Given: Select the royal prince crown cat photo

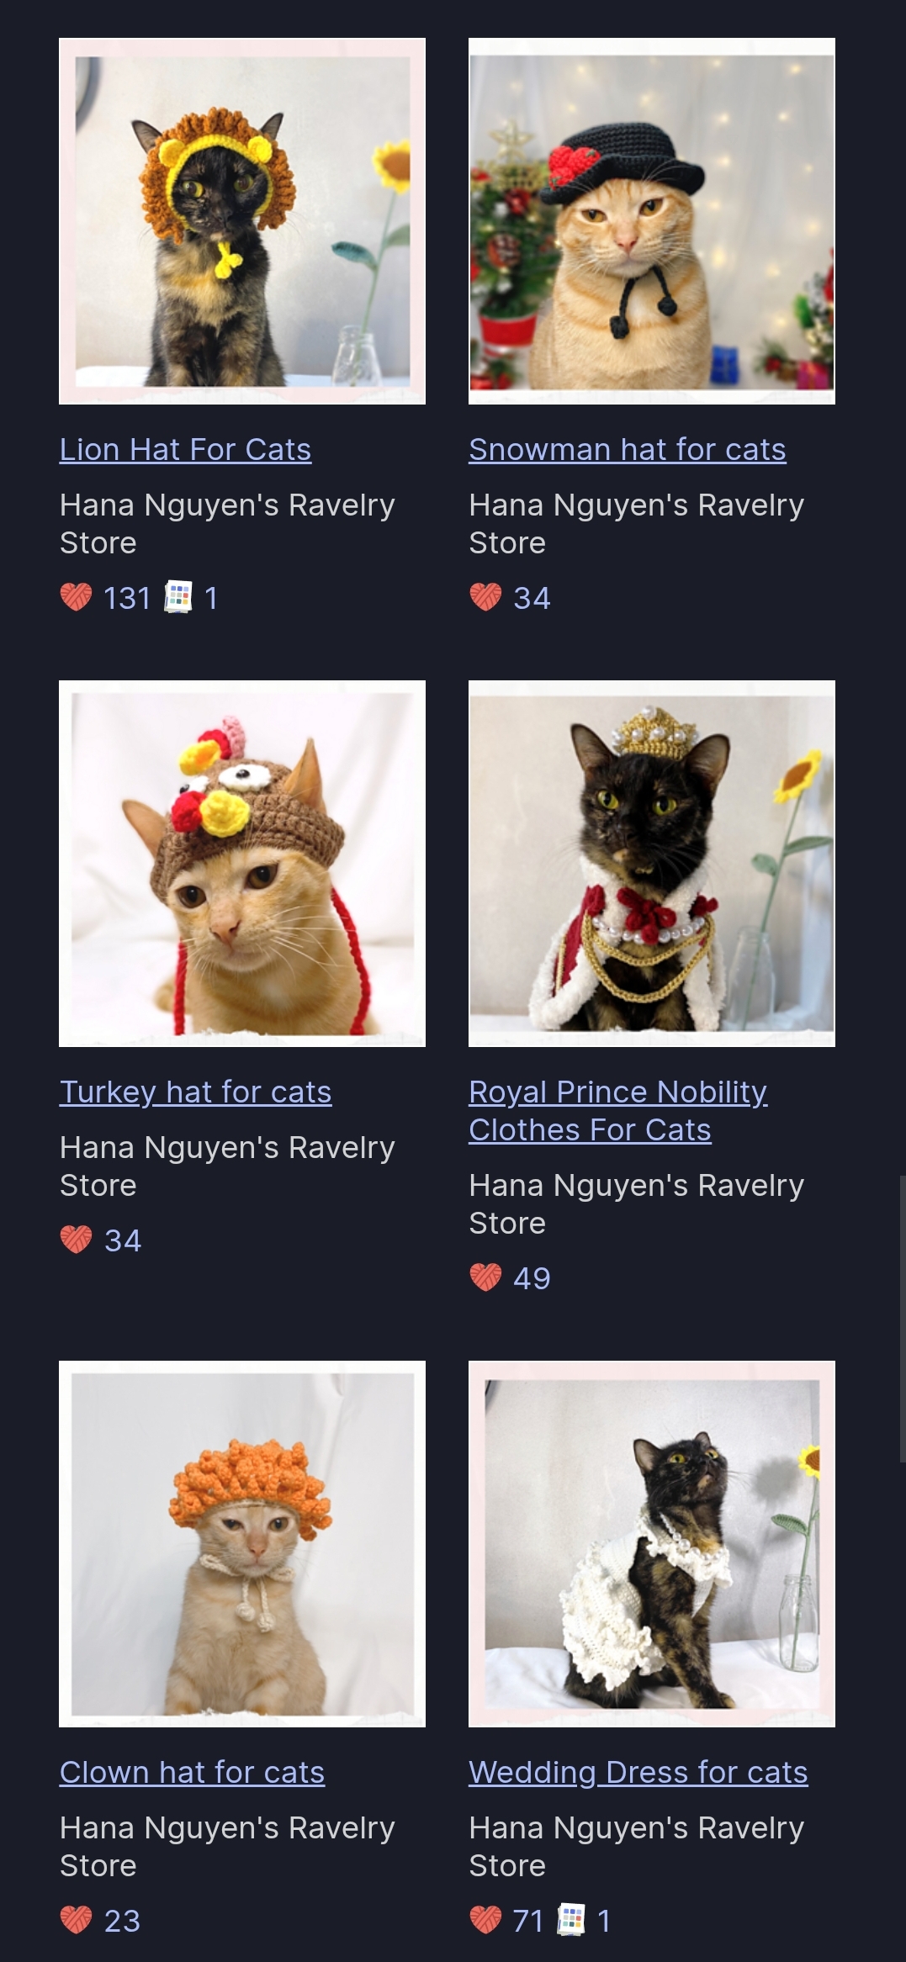Looking at the screenshot, I should pyautogui.click(x=652, y=864).
